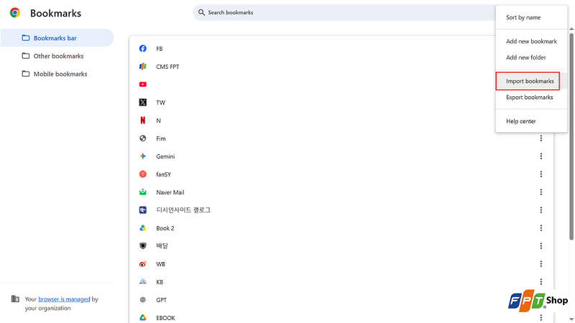575x323 pixels.
Task: Click the Google Drive favicon for Book 2
Action: (142, 228)
